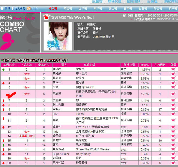Click the cart icon for 東方神起 神起密碼

click(173, 163)
